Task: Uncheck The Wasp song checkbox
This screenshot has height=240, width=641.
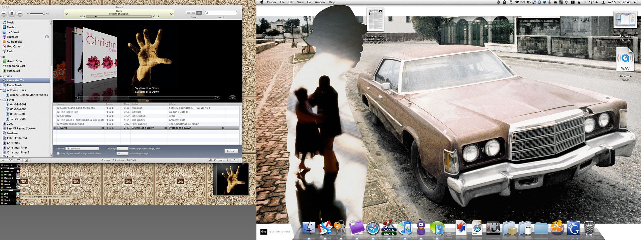Action: coord(58,120)
